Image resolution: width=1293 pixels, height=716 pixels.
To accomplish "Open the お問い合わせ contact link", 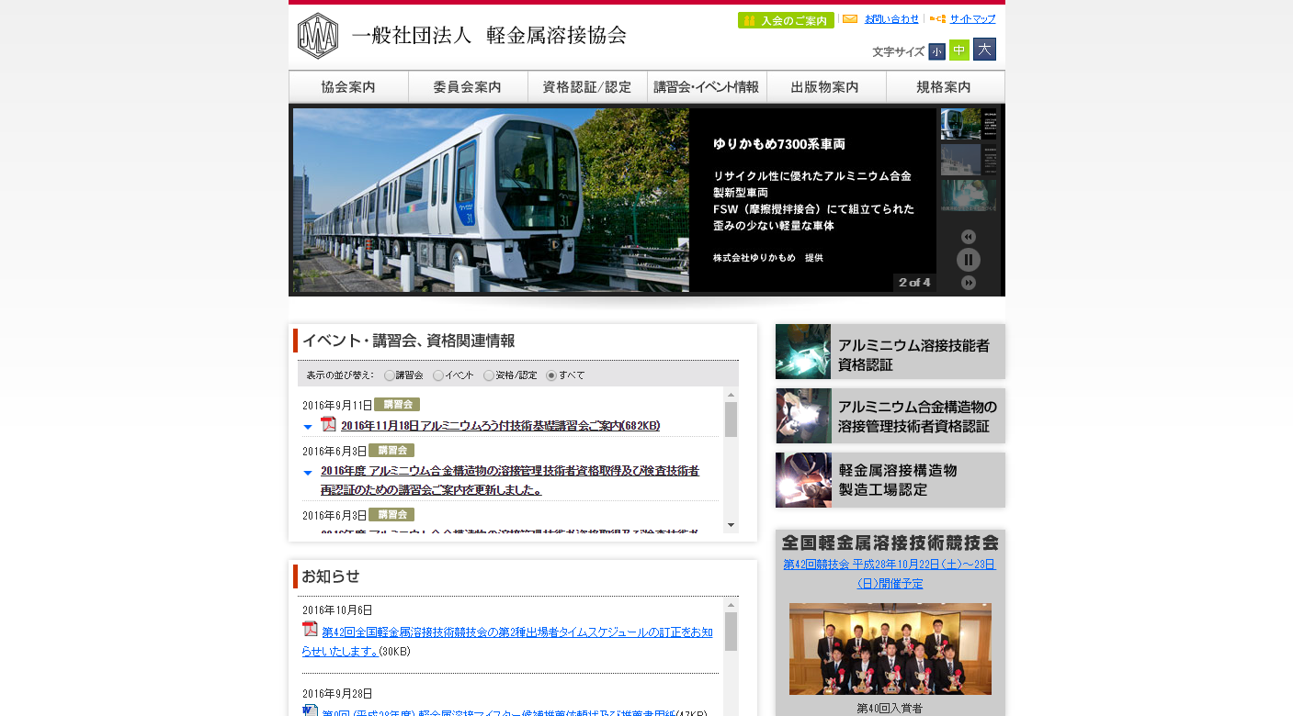I will point(891,18).
